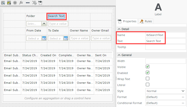Viewport: 187px width, 107px height.
Task: Click the auto-generate table toolbar icon
Action: tap(3, 3)
